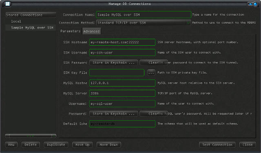Click the MySQL Hostname field showing 127.0.0.1
The width and height of the screenshot is (261, 153).
[x=122, y=83]
